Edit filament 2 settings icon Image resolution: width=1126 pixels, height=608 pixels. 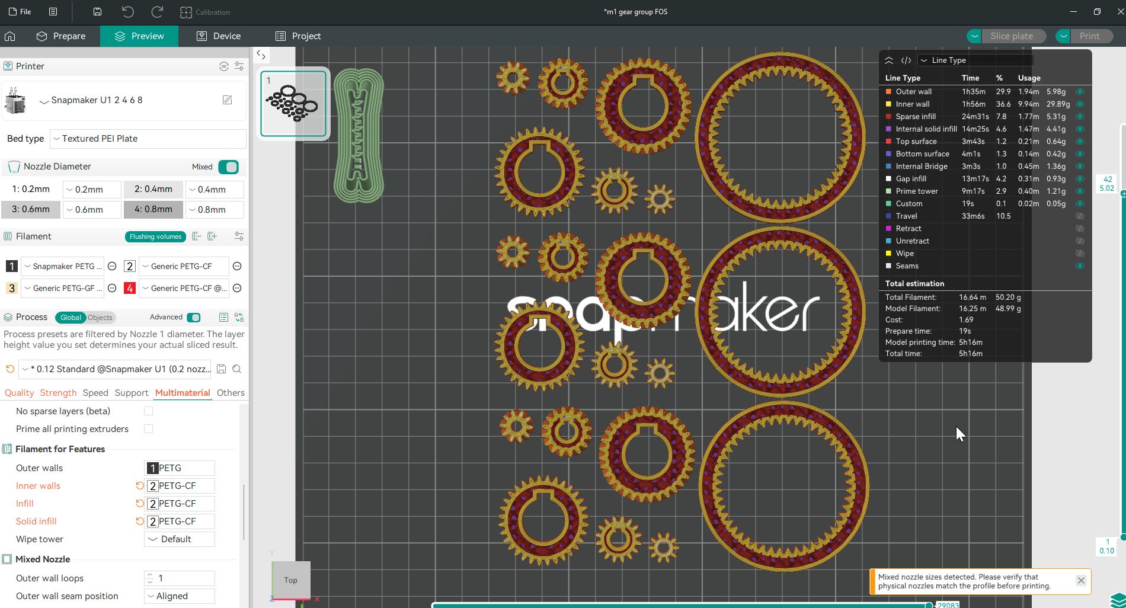tap(237, 267)
